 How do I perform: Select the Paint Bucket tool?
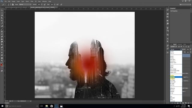coord(2,39)
